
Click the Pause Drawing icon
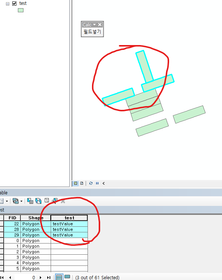(x=97, y=183)
